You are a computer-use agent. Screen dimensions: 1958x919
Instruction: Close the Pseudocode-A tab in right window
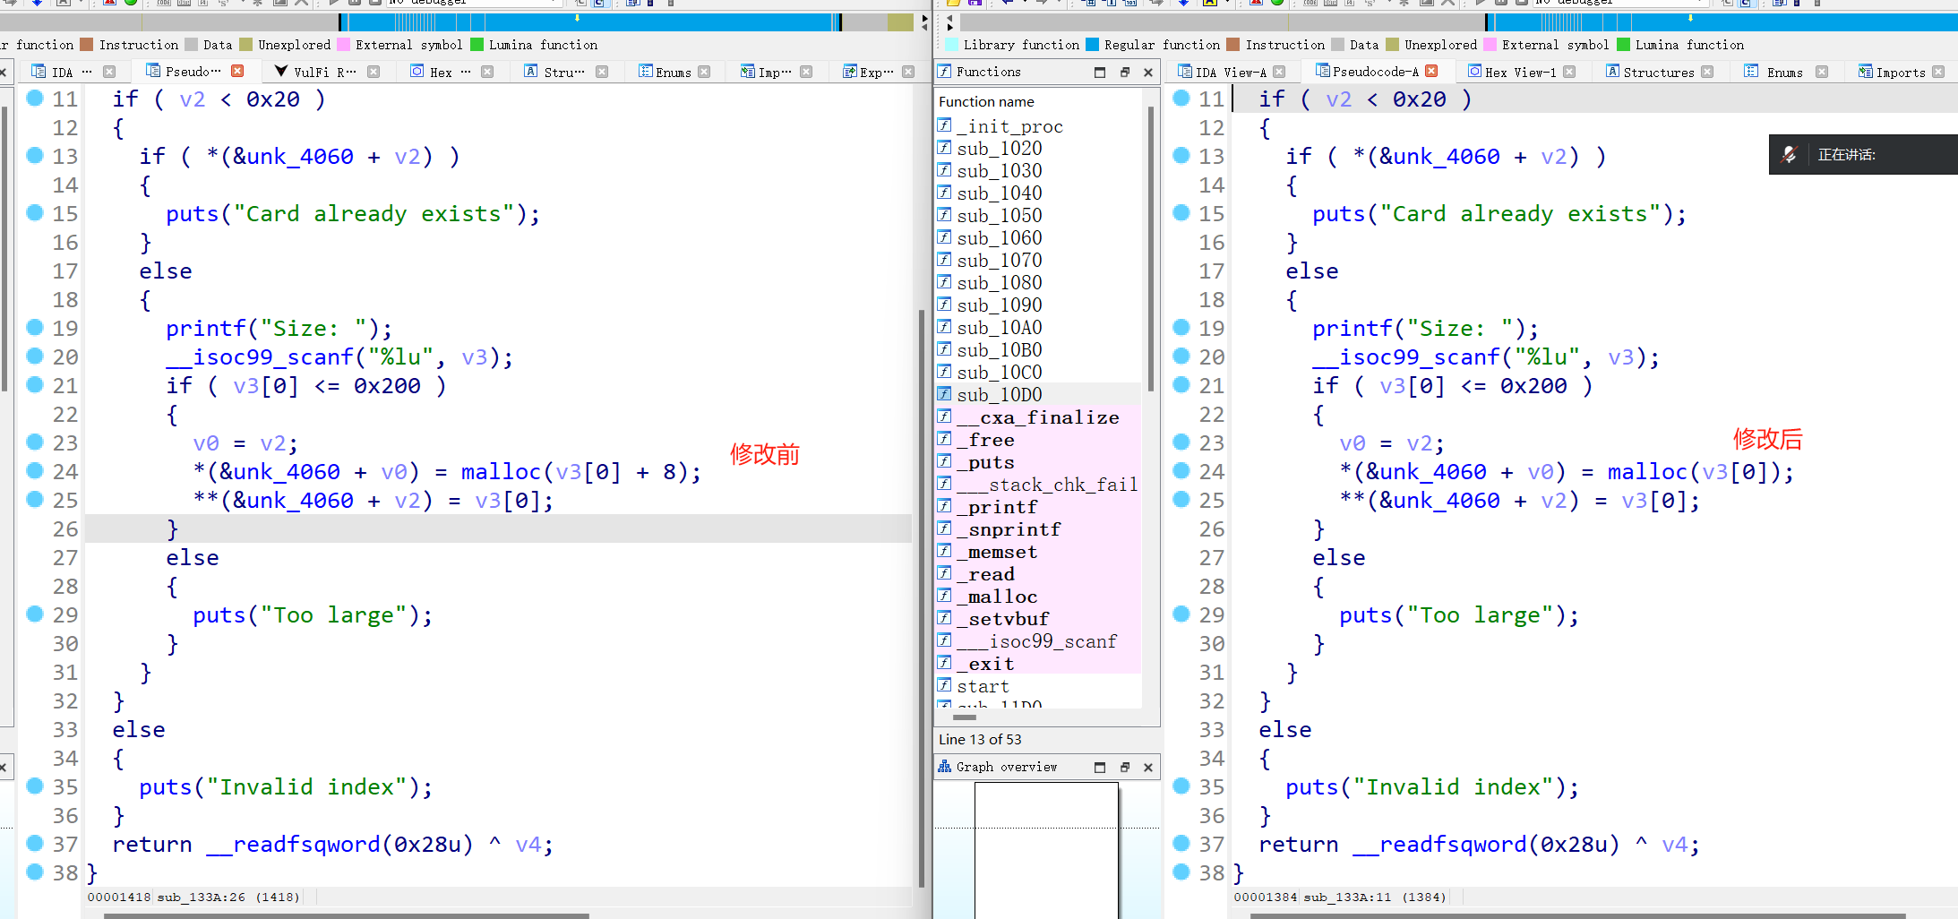click(x=1431, y=71)
